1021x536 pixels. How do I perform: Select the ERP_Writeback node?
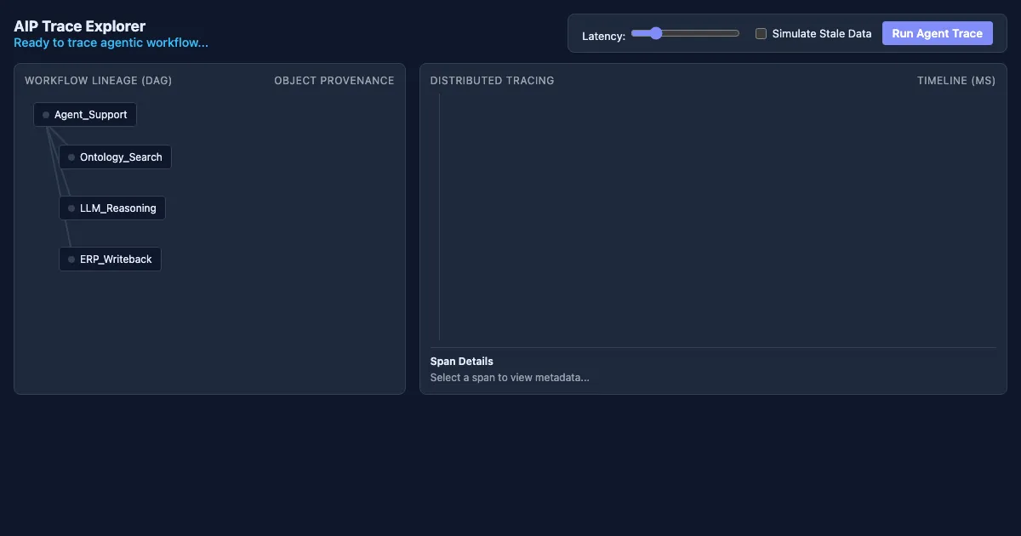pos(110,259)
